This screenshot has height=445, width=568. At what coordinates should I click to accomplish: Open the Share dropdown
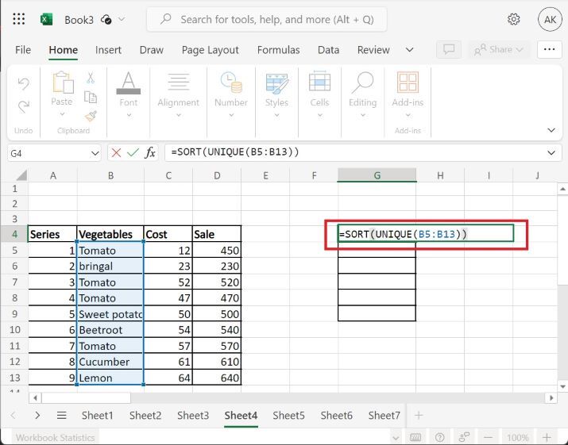(x=498, y=49)
